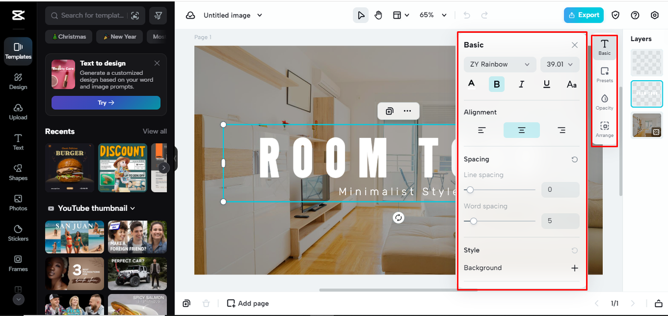Select the Christmas template tag
Viewport: 668px width, 316px height.
coord(69,37)
